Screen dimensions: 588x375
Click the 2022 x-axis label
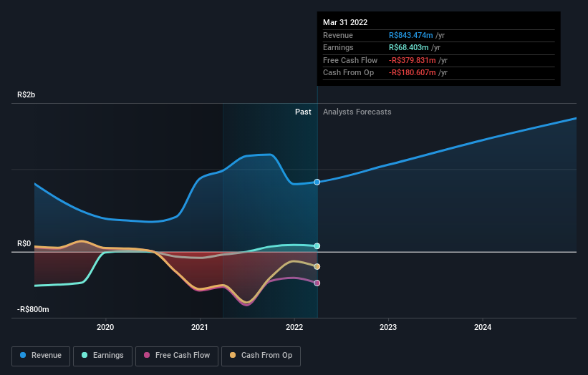click(x=294, y=327)
